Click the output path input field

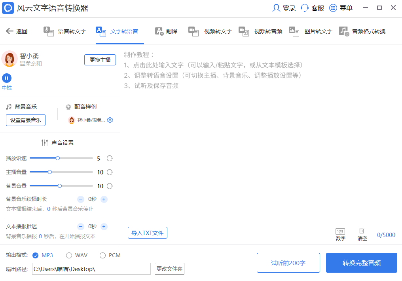click(x=91, y=269)
